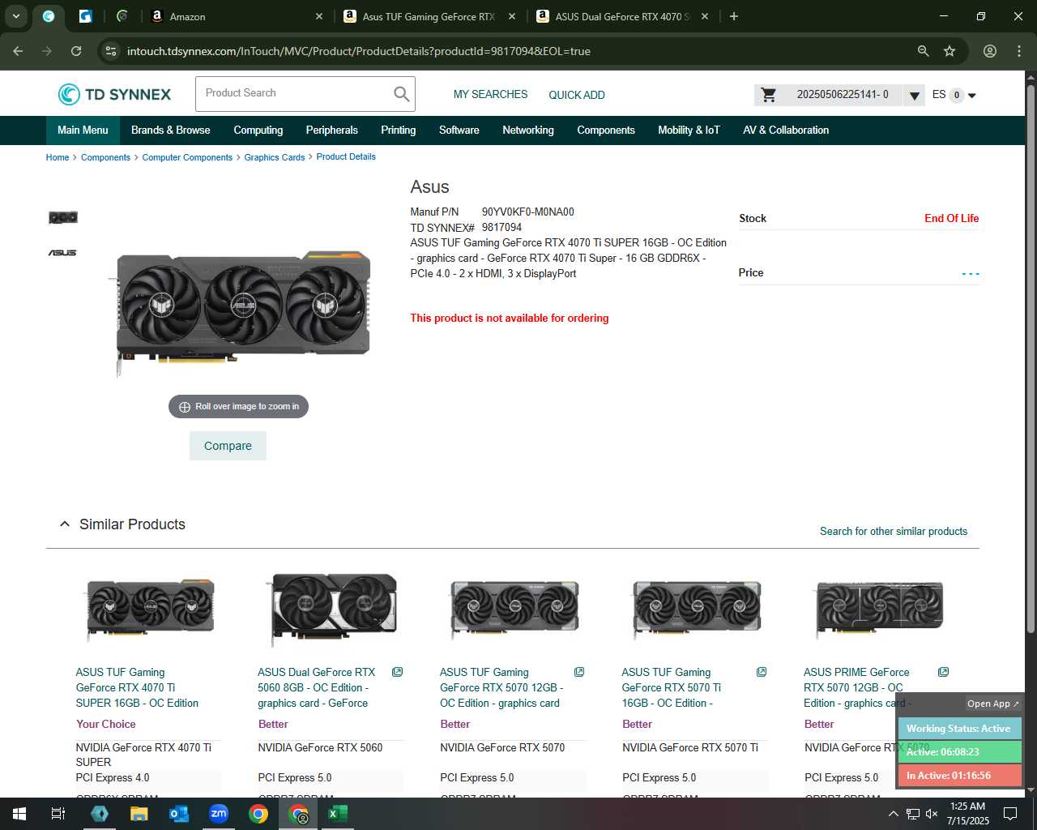Viewport: 1037px width, 830px height.
Task: Open the AV & Collaboration menu
Action: coord(786,130)
